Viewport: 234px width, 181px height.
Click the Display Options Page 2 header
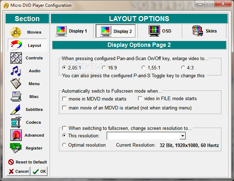coord(139,45)
